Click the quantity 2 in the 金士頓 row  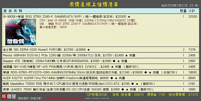tap(184, 50)
